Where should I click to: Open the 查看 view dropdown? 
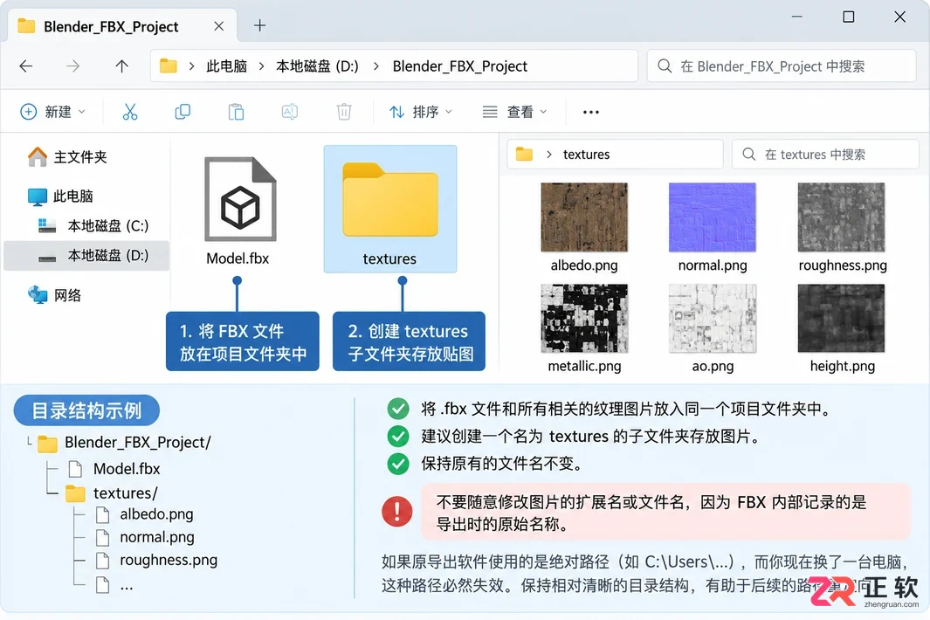click(x=515, y=112)
